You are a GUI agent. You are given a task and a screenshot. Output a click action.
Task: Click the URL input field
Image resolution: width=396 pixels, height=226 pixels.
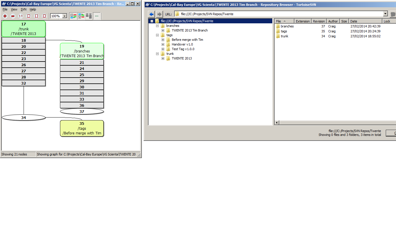point(281,14)
